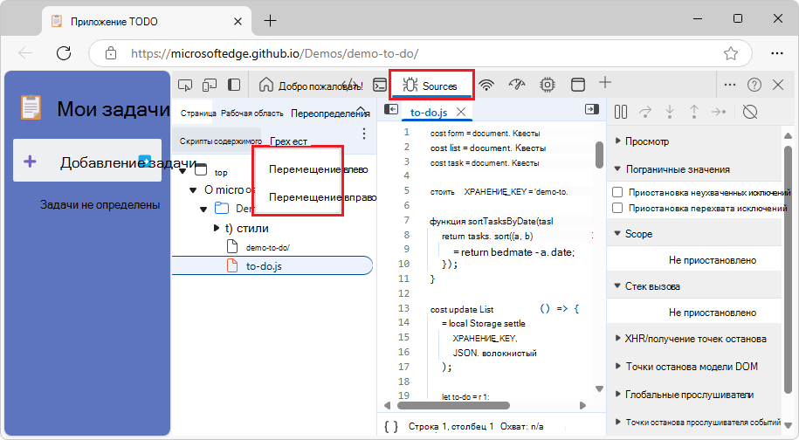Screen dimensions: 799x440
Task: Expand Точки останова прослушивателя событий section
Action: [x=703, y=422]
